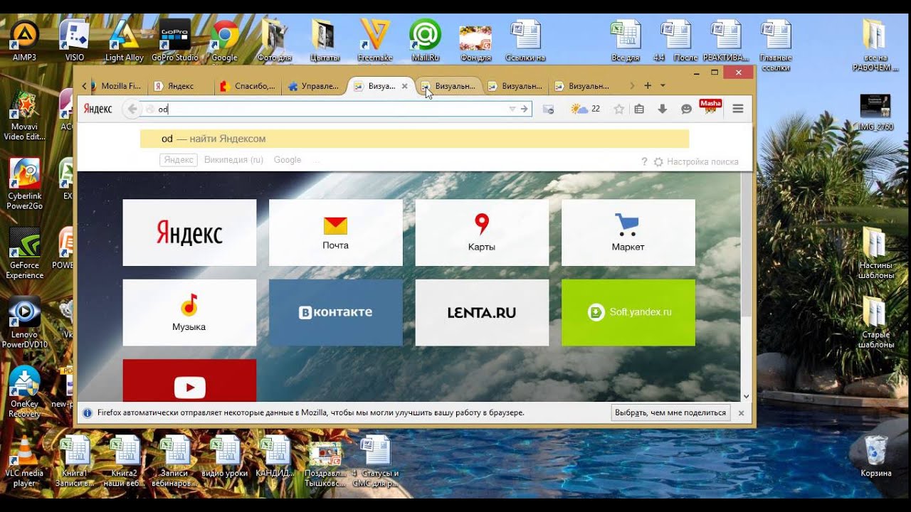911x512 pixels.
Task: Select the Настины шаблоны folder
Action: click(875, 252)
